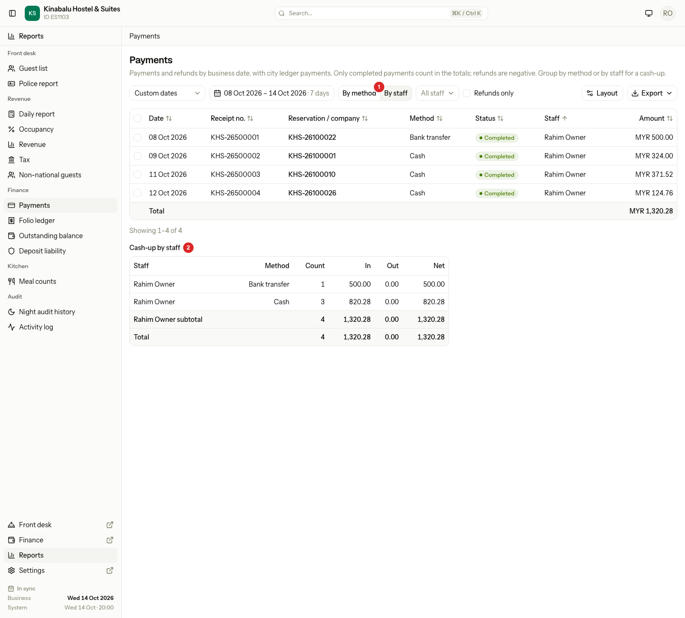Open the Daily report page

[60, 114]
